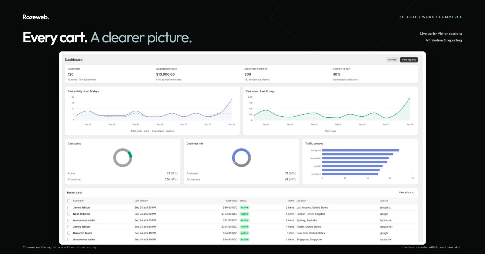The width and height of the screenshot is (485, 254).
Task: Click the Customer mix donut chart
Action: tap(241, 158)
